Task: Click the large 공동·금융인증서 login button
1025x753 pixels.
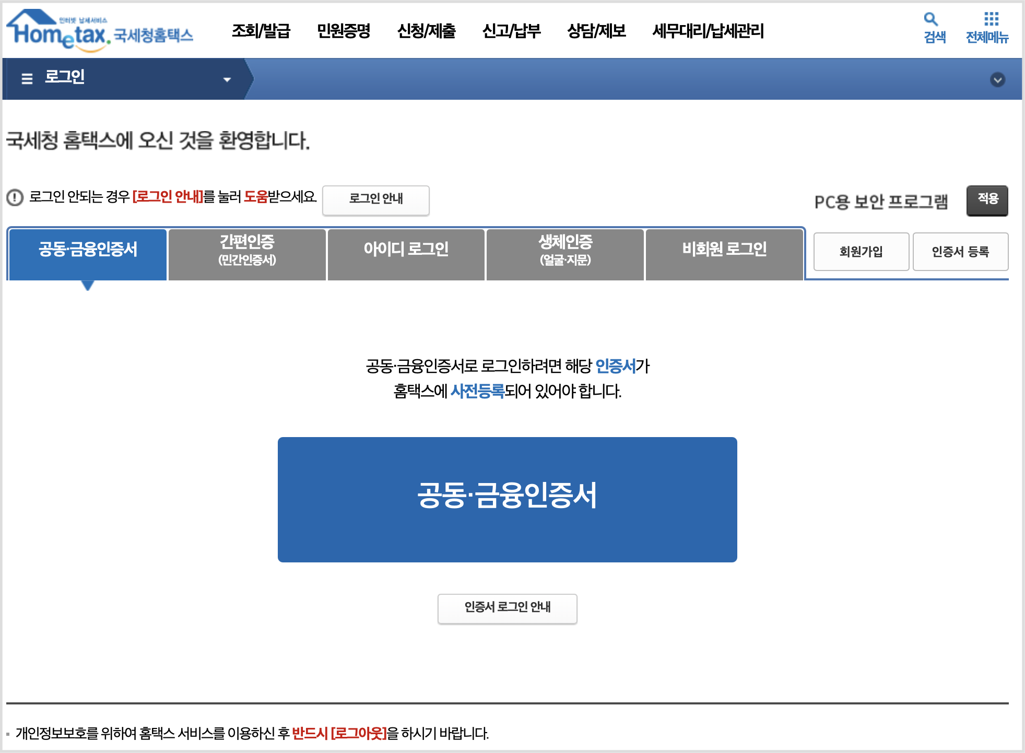Action: tap(507, 499)
